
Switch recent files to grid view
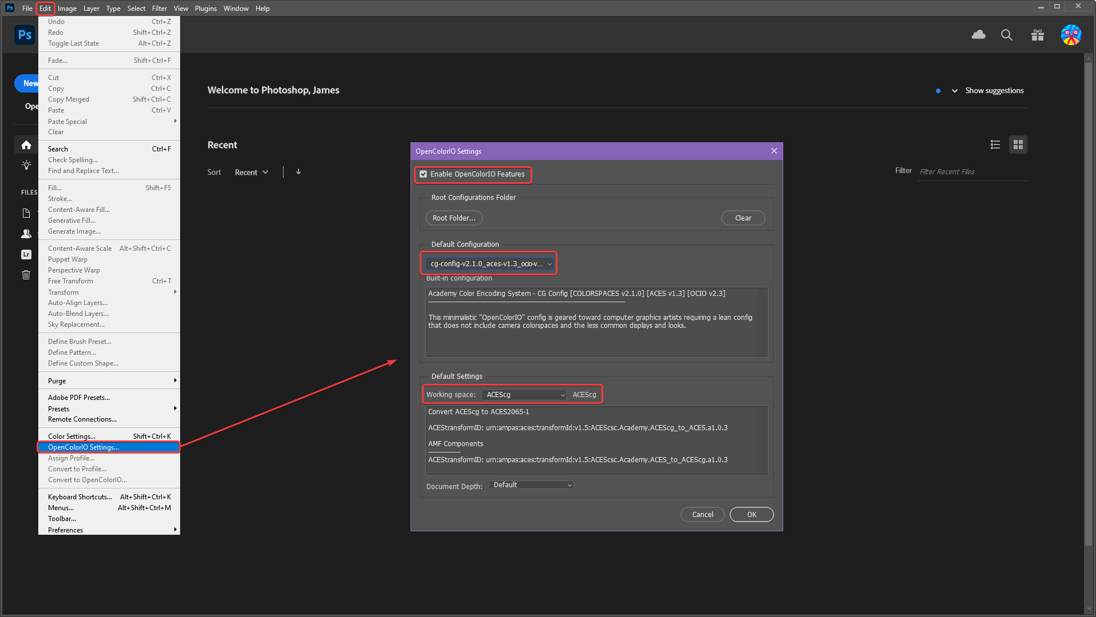coord(1018,145)
